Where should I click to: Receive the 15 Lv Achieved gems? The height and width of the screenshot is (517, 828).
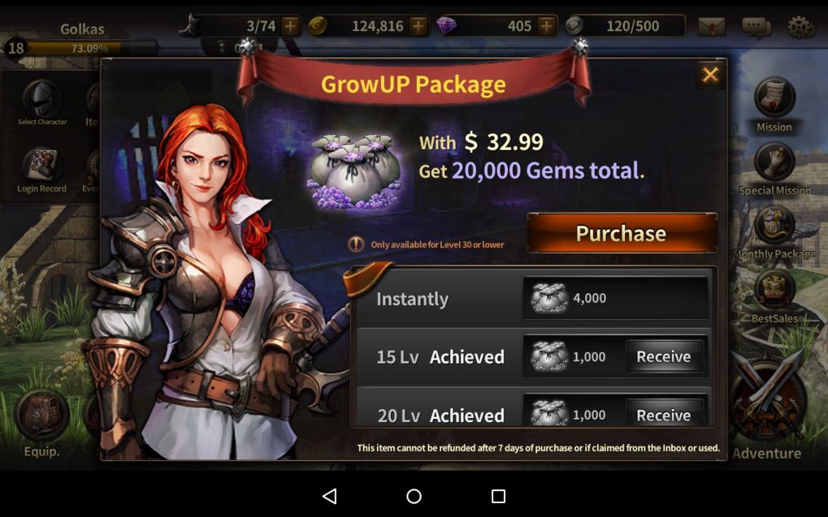click(664, 356)
